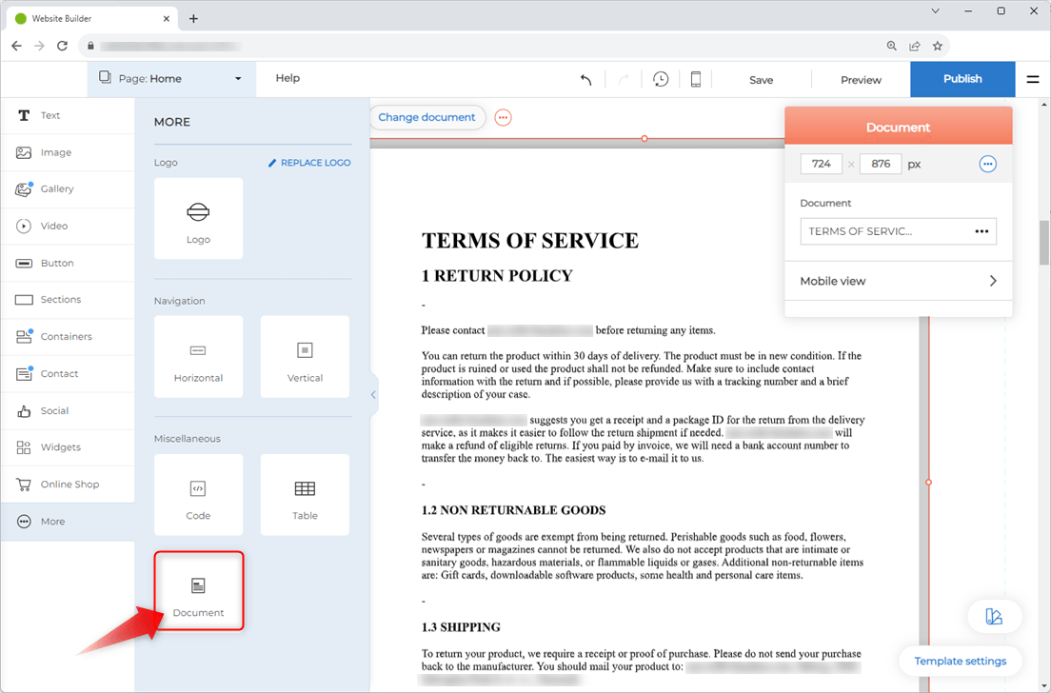Switch to the Website Builder browser tab
Image resolution: width=1051 pixels, height=693 pixels.
[x=86, y=17]
